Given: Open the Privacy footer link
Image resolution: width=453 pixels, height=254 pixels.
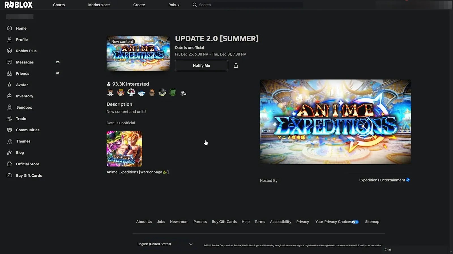Looking at the screenshot, I should pos(303,222).
